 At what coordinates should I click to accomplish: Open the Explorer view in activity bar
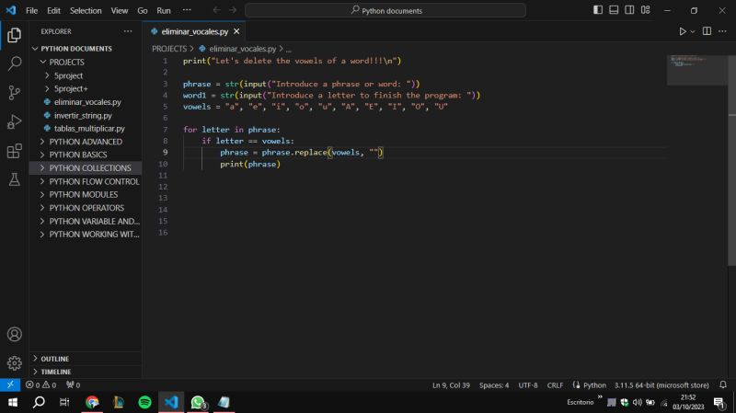tap(14, 35)
